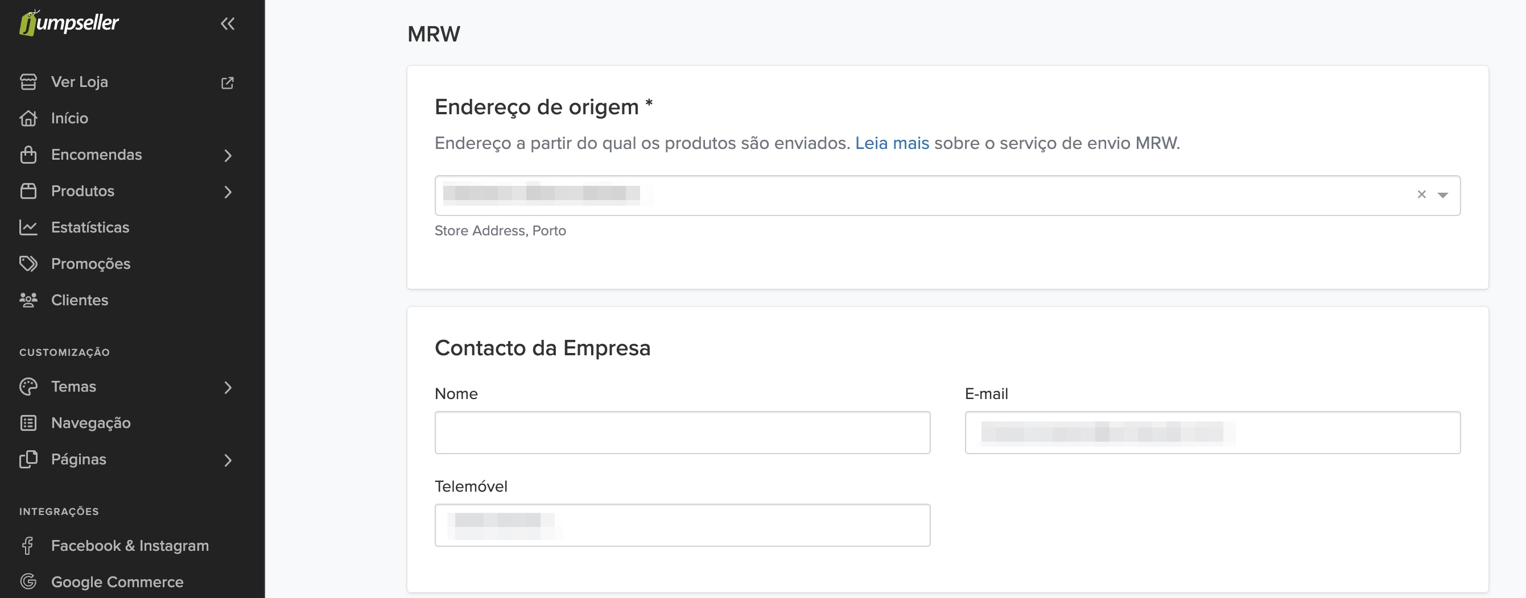Image resolution: width=1526 pixels, height=598 pixels.
Task: Click the Contacto da Empresa heading
Action: [543, 348]
